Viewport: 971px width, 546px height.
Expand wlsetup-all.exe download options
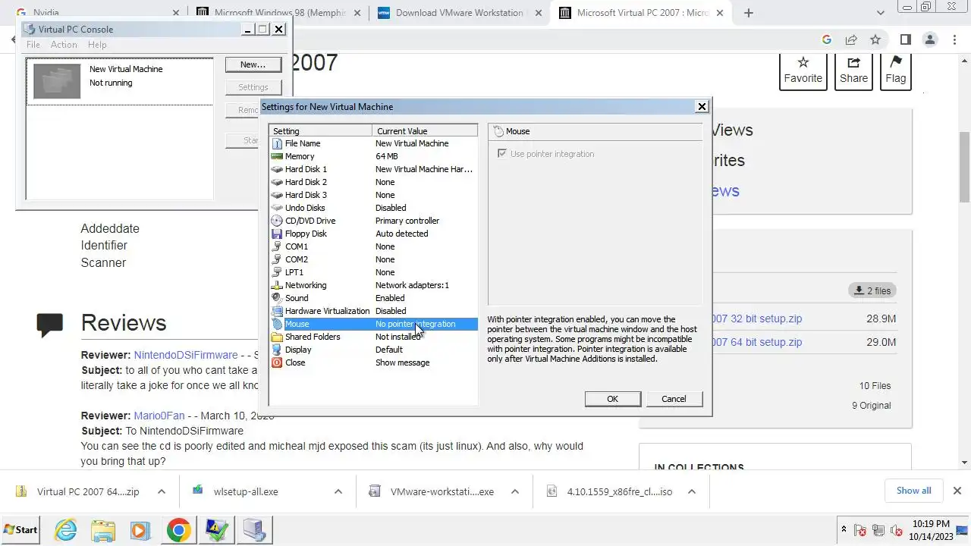338,491
